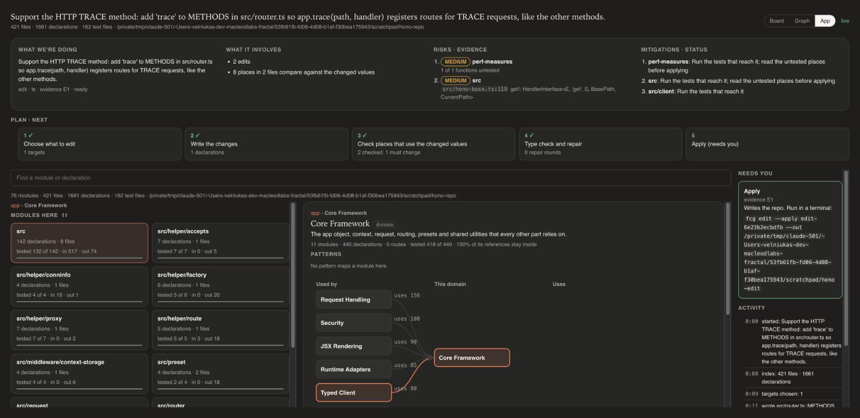Click the app breadcrumb above Modules Here

coord(15,205)
